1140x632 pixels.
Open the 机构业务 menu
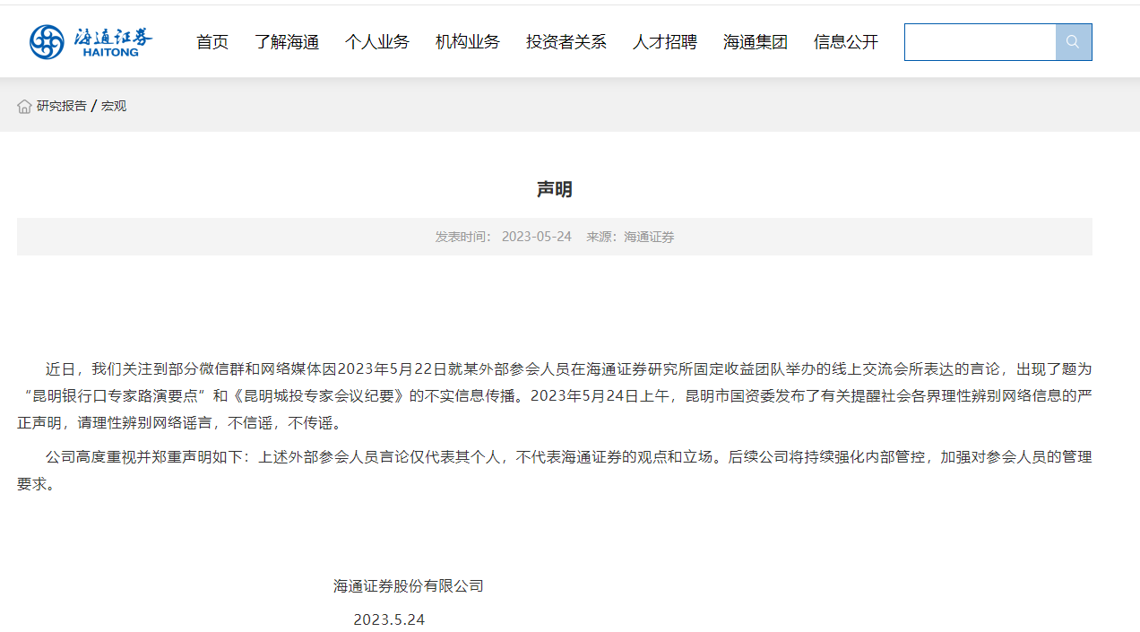468,42
